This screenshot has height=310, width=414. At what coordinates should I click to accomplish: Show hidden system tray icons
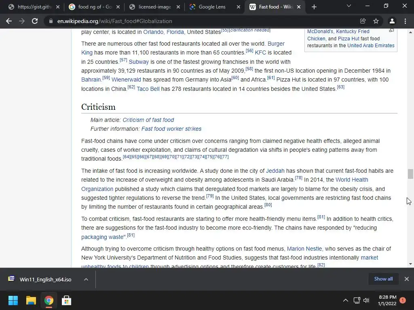point(345,300)
